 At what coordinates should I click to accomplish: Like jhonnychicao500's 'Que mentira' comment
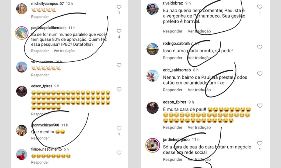point(119,128)
